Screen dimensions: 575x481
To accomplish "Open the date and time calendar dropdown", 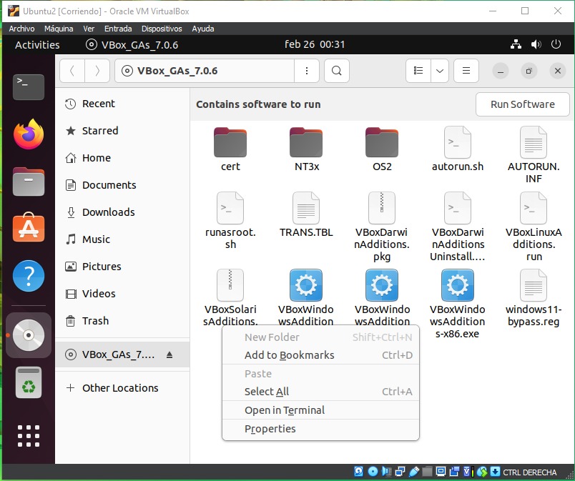I will pyautogui.click(x=315, y=44).
